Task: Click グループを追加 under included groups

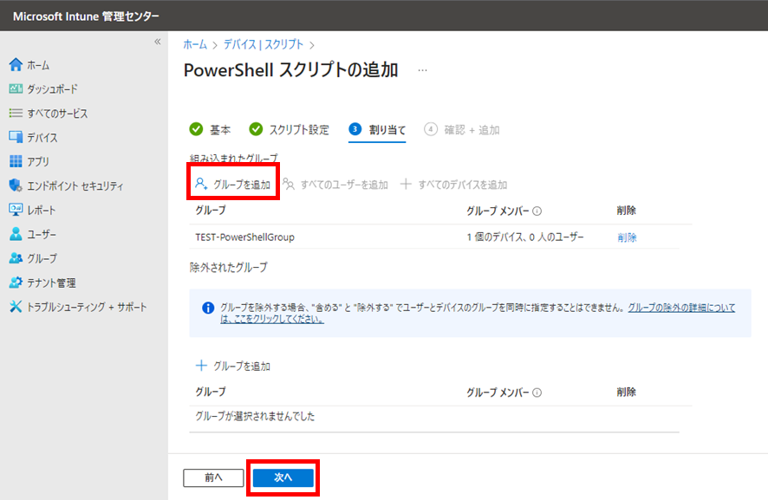Action: [232, 184]
